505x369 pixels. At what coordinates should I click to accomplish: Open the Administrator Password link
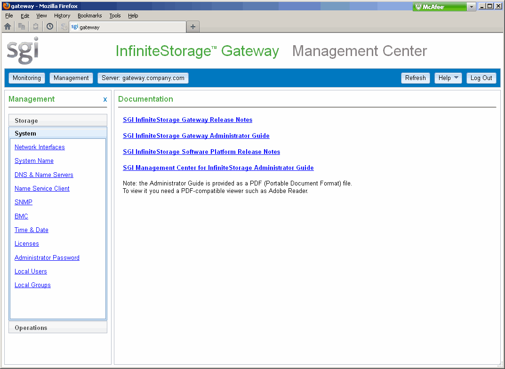(47, 257)
